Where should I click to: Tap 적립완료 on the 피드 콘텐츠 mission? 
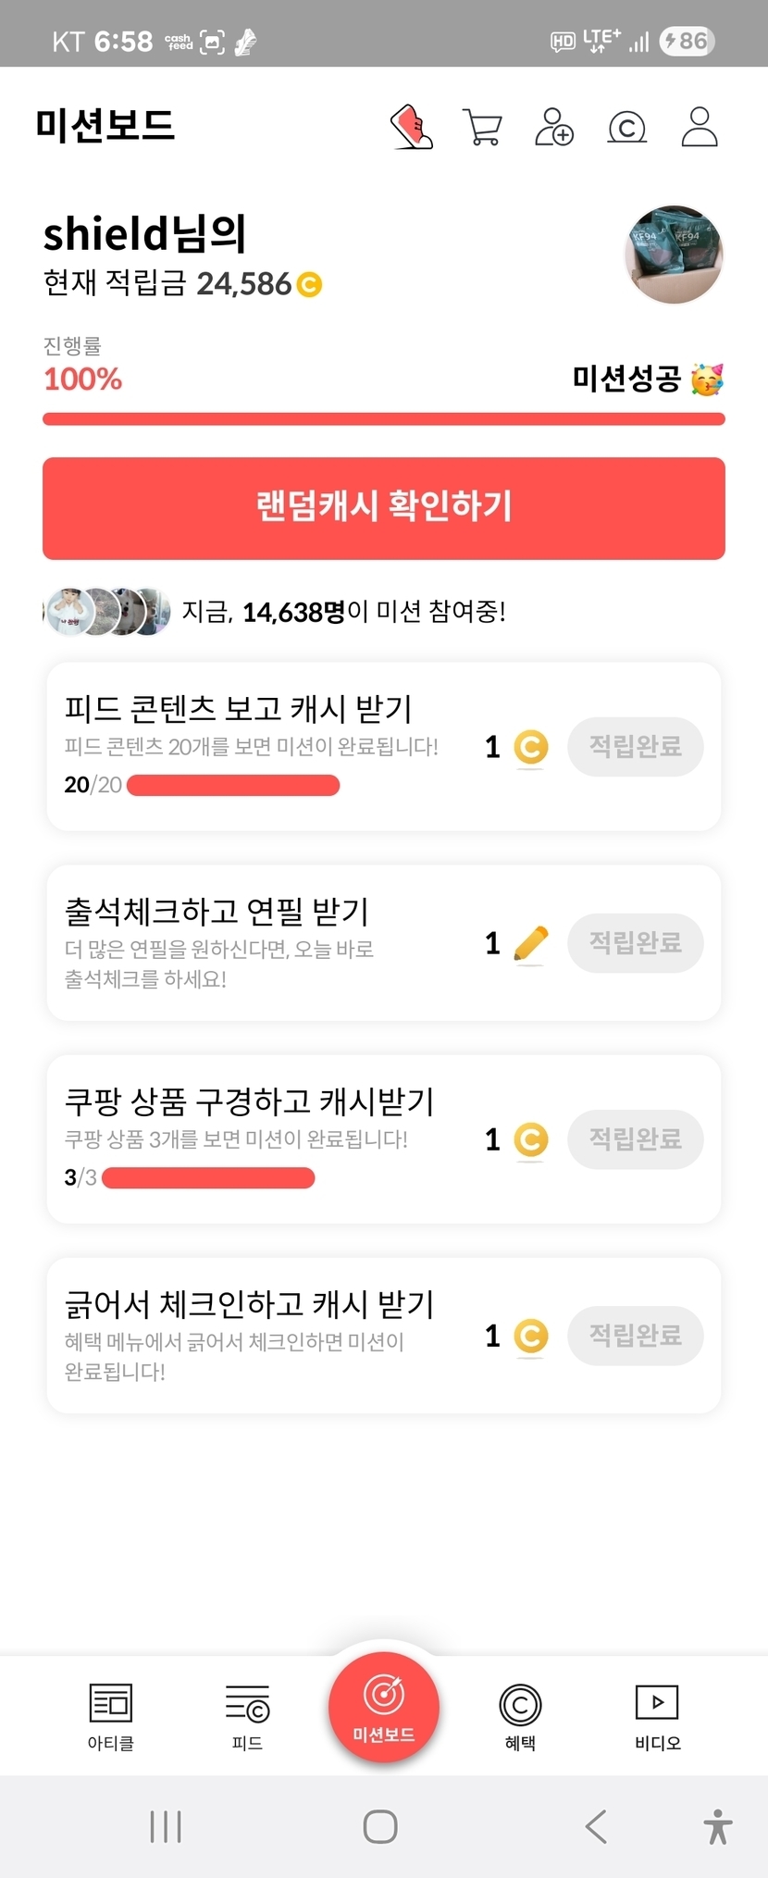635,746
